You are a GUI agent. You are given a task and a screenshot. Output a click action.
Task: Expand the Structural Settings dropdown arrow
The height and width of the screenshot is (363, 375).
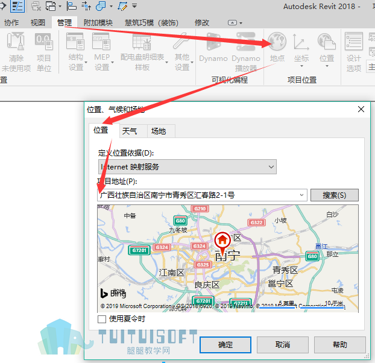pos(86,63)
